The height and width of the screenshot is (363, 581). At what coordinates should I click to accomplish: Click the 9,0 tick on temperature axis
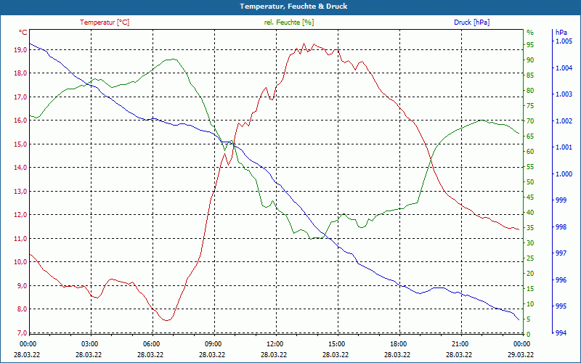point(22,285)
